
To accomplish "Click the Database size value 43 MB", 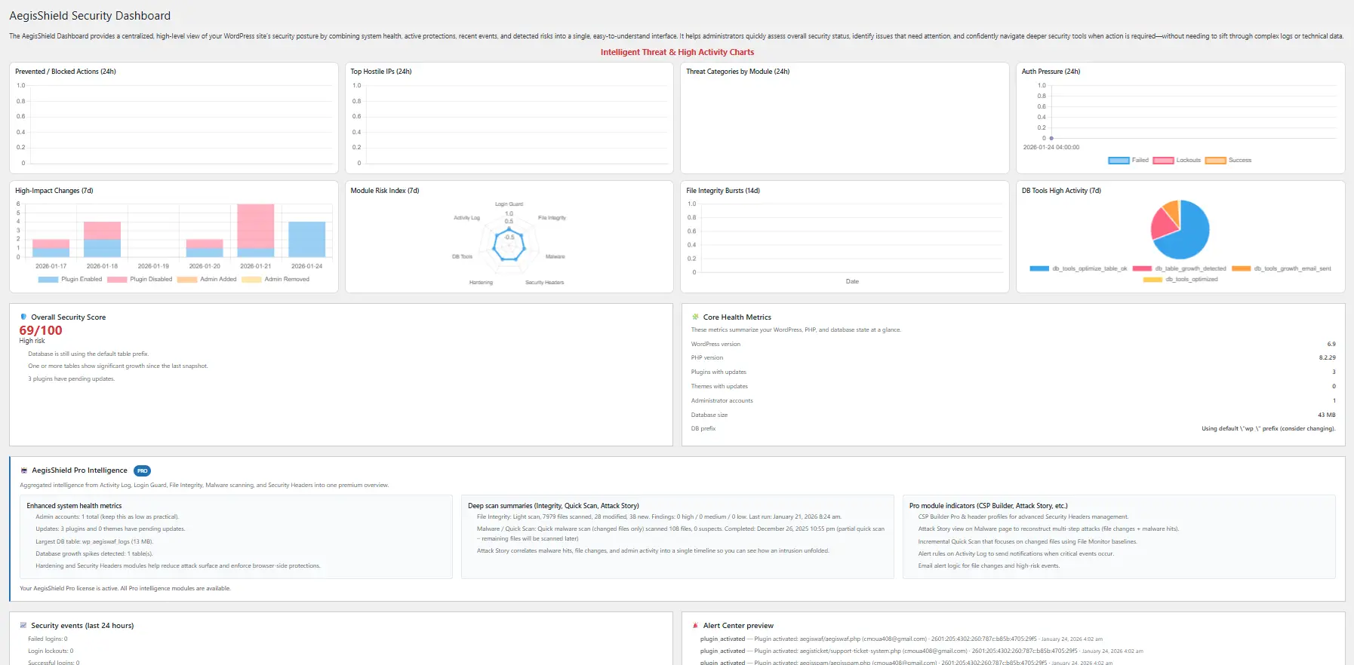I will (1327, 415).
